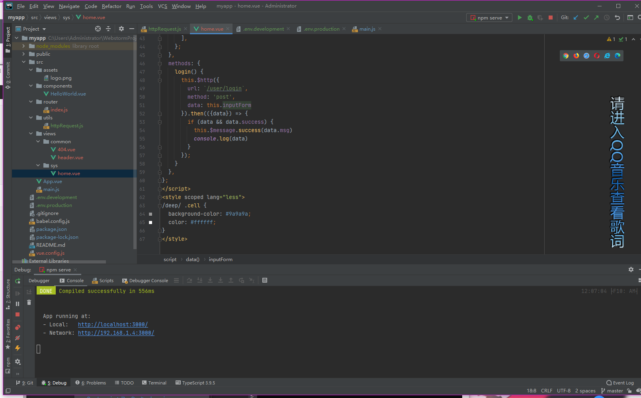Click locate-in-tree icon in Project panel
The image size is (641, 398).
click(x=98, y=29)
